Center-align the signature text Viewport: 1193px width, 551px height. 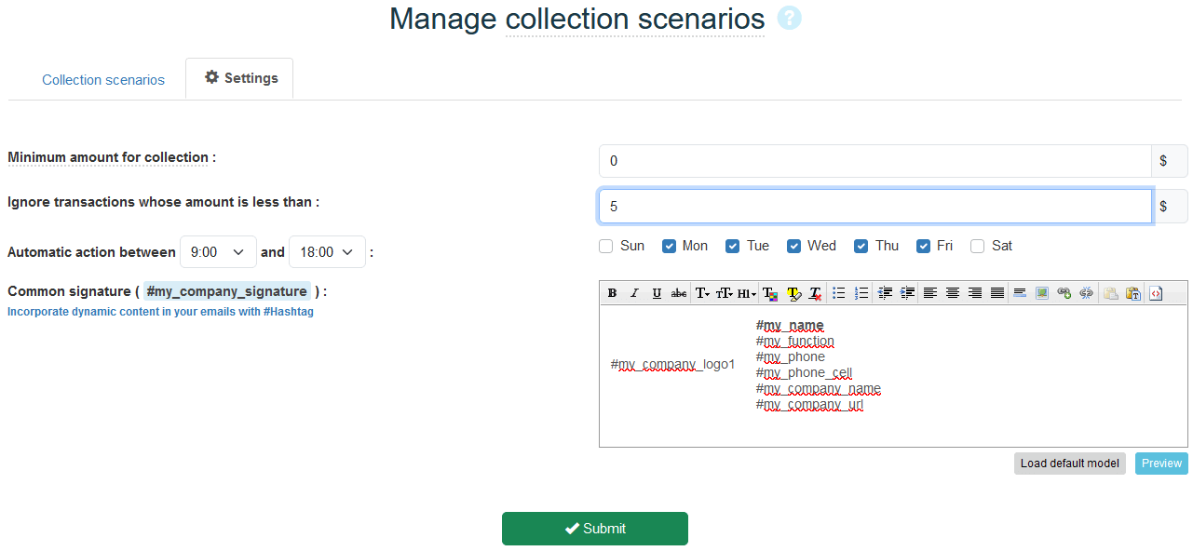(952, 293)
